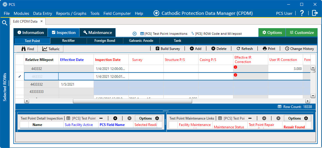Viewport: 322px width, 148px height.
Task: Click the Find binoculars button
Action: (28, 49)
